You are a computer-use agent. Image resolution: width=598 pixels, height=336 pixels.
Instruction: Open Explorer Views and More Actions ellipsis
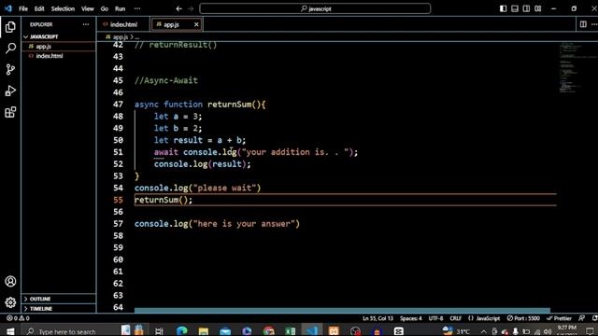[x=86, y=24]
